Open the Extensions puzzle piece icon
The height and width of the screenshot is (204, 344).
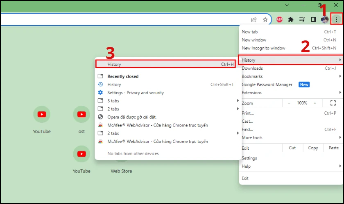pos(291,20)
